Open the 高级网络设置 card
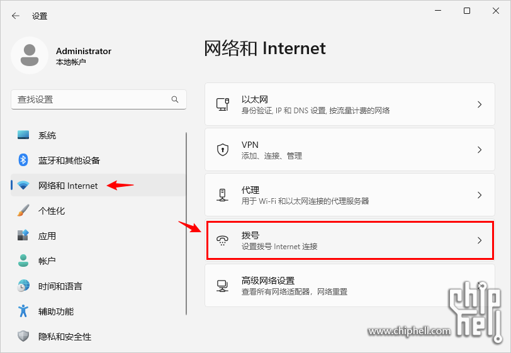Image resolution: width=511 pixels, height=353 pixels. click(350, 286)
